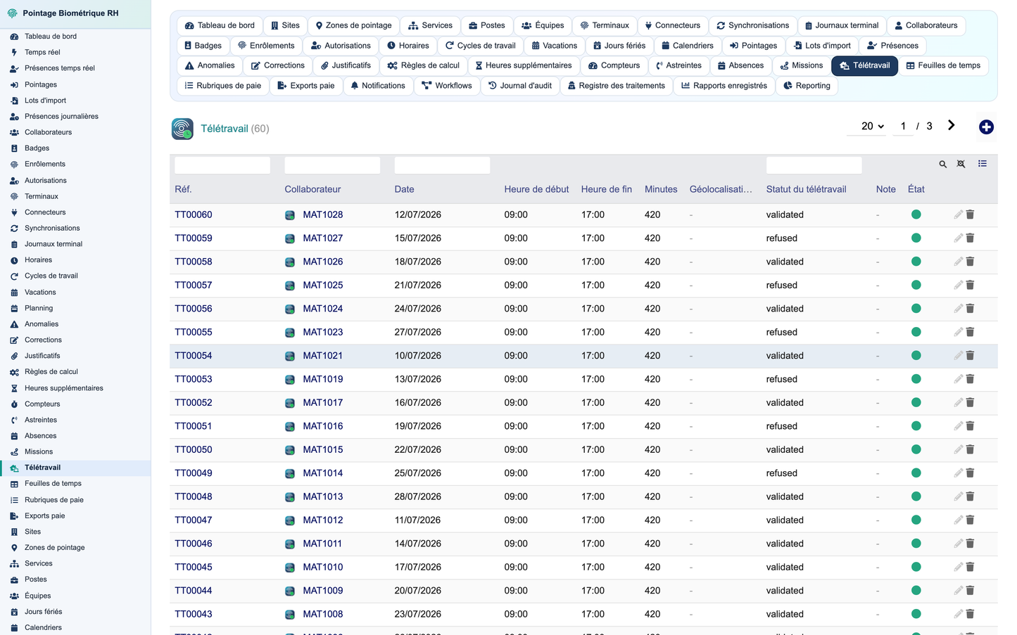Open the column list options icon

click(x=983, y=164)
